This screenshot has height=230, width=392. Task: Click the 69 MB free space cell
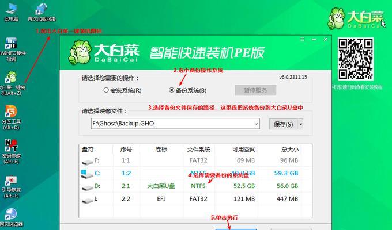pos(246,160)
